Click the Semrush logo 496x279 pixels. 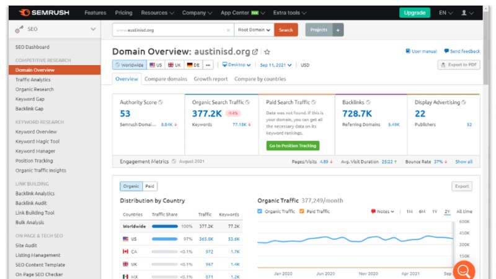(44, 12)
